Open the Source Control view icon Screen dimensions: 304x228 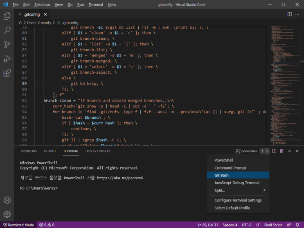pos(7,45)
